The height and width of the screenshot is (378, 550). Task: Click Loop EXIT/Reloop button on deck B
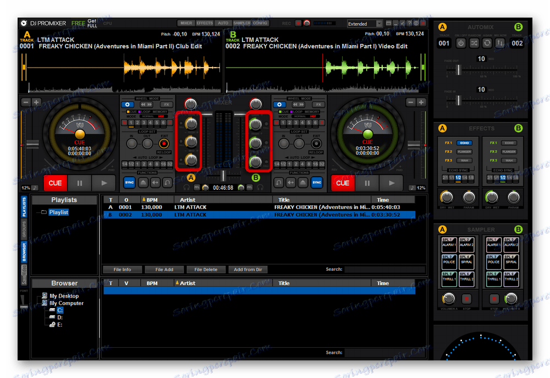[x=316, y=144]
